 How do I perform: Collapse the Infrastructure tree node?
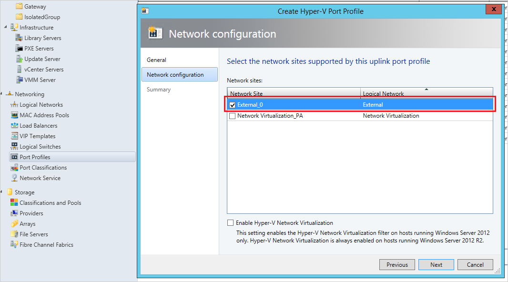[x=5, y=27]
